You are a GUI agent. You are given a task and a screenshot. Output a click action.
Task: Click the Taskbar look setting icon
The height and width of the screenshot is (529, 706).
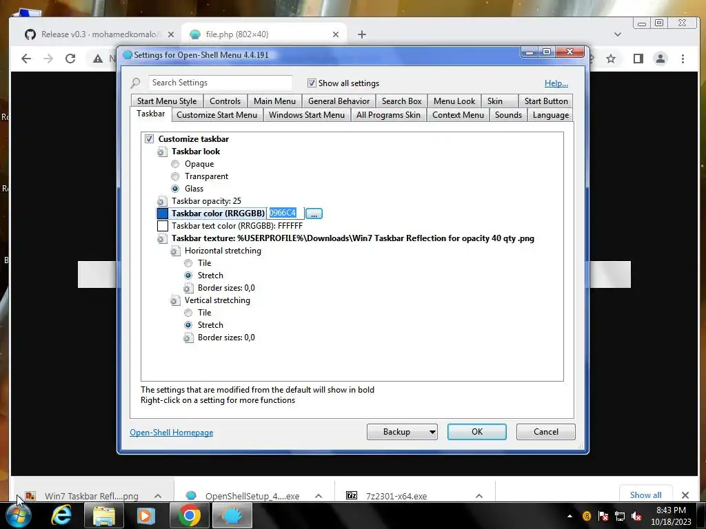(162, 152)
